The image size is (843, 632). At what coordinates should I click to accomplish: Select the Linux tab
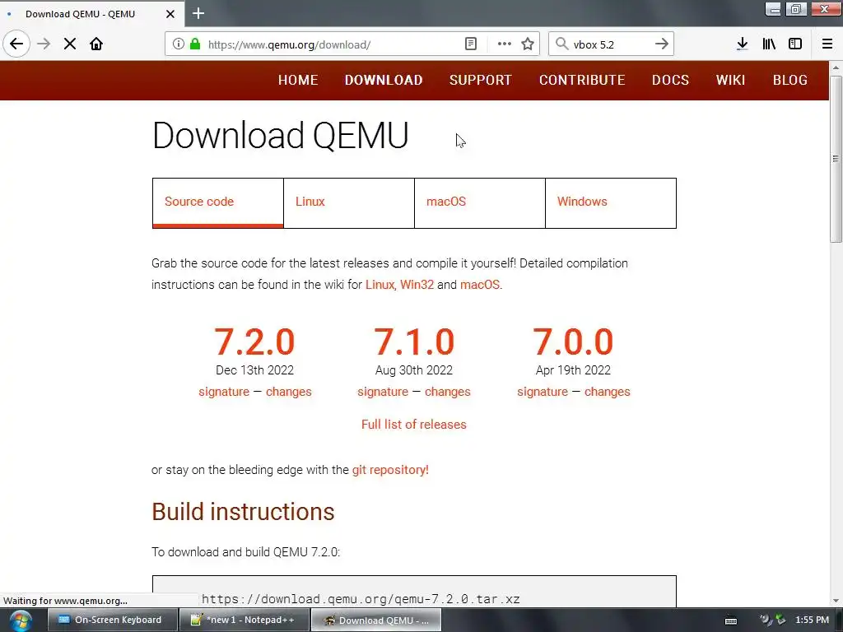click(349, 202)
